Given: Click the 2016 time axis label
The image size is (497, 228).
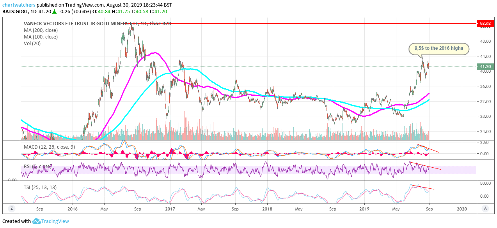Looking at the screenshot, I should tap(73, 209).
